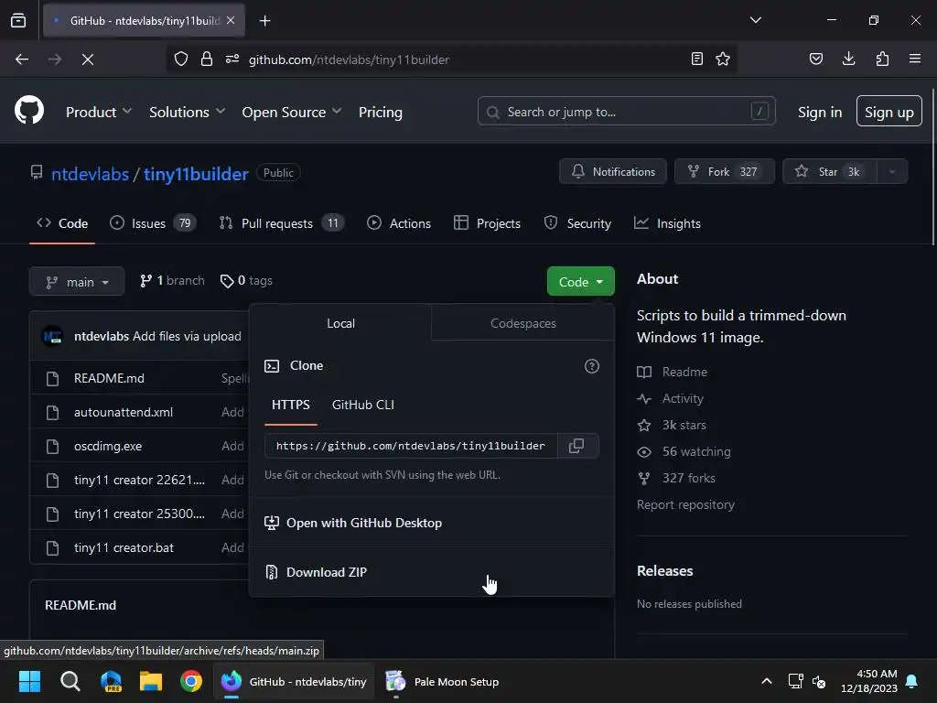Open Pale Moon Setup taskbar item
Screen dimensions: 937x703
click(x=442, y=681)
